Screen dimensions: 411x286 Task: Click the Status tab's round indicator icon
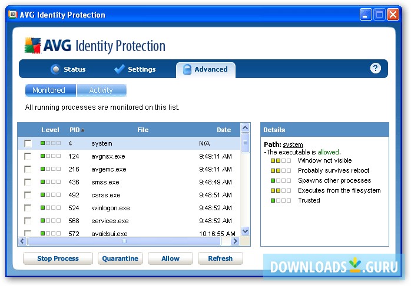tap(55, 69)
